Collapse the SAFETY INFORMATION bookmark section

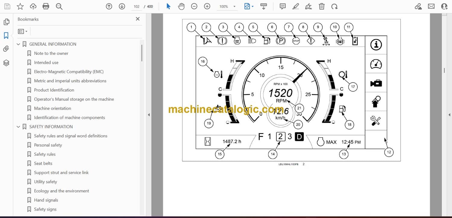coord(18,127)
